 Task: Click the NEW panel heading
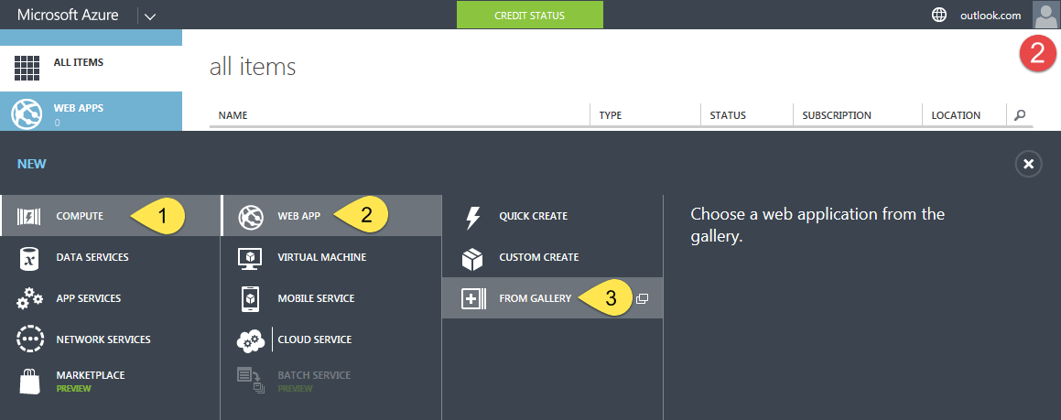coord(32,164)
